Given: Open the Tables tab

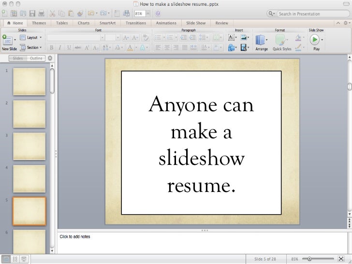Looking at the screenshot, I should click(62, 23).
